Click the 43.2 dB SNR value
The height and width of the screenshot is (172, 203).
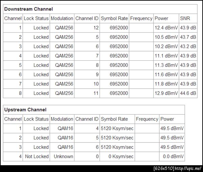coord(188,46)
